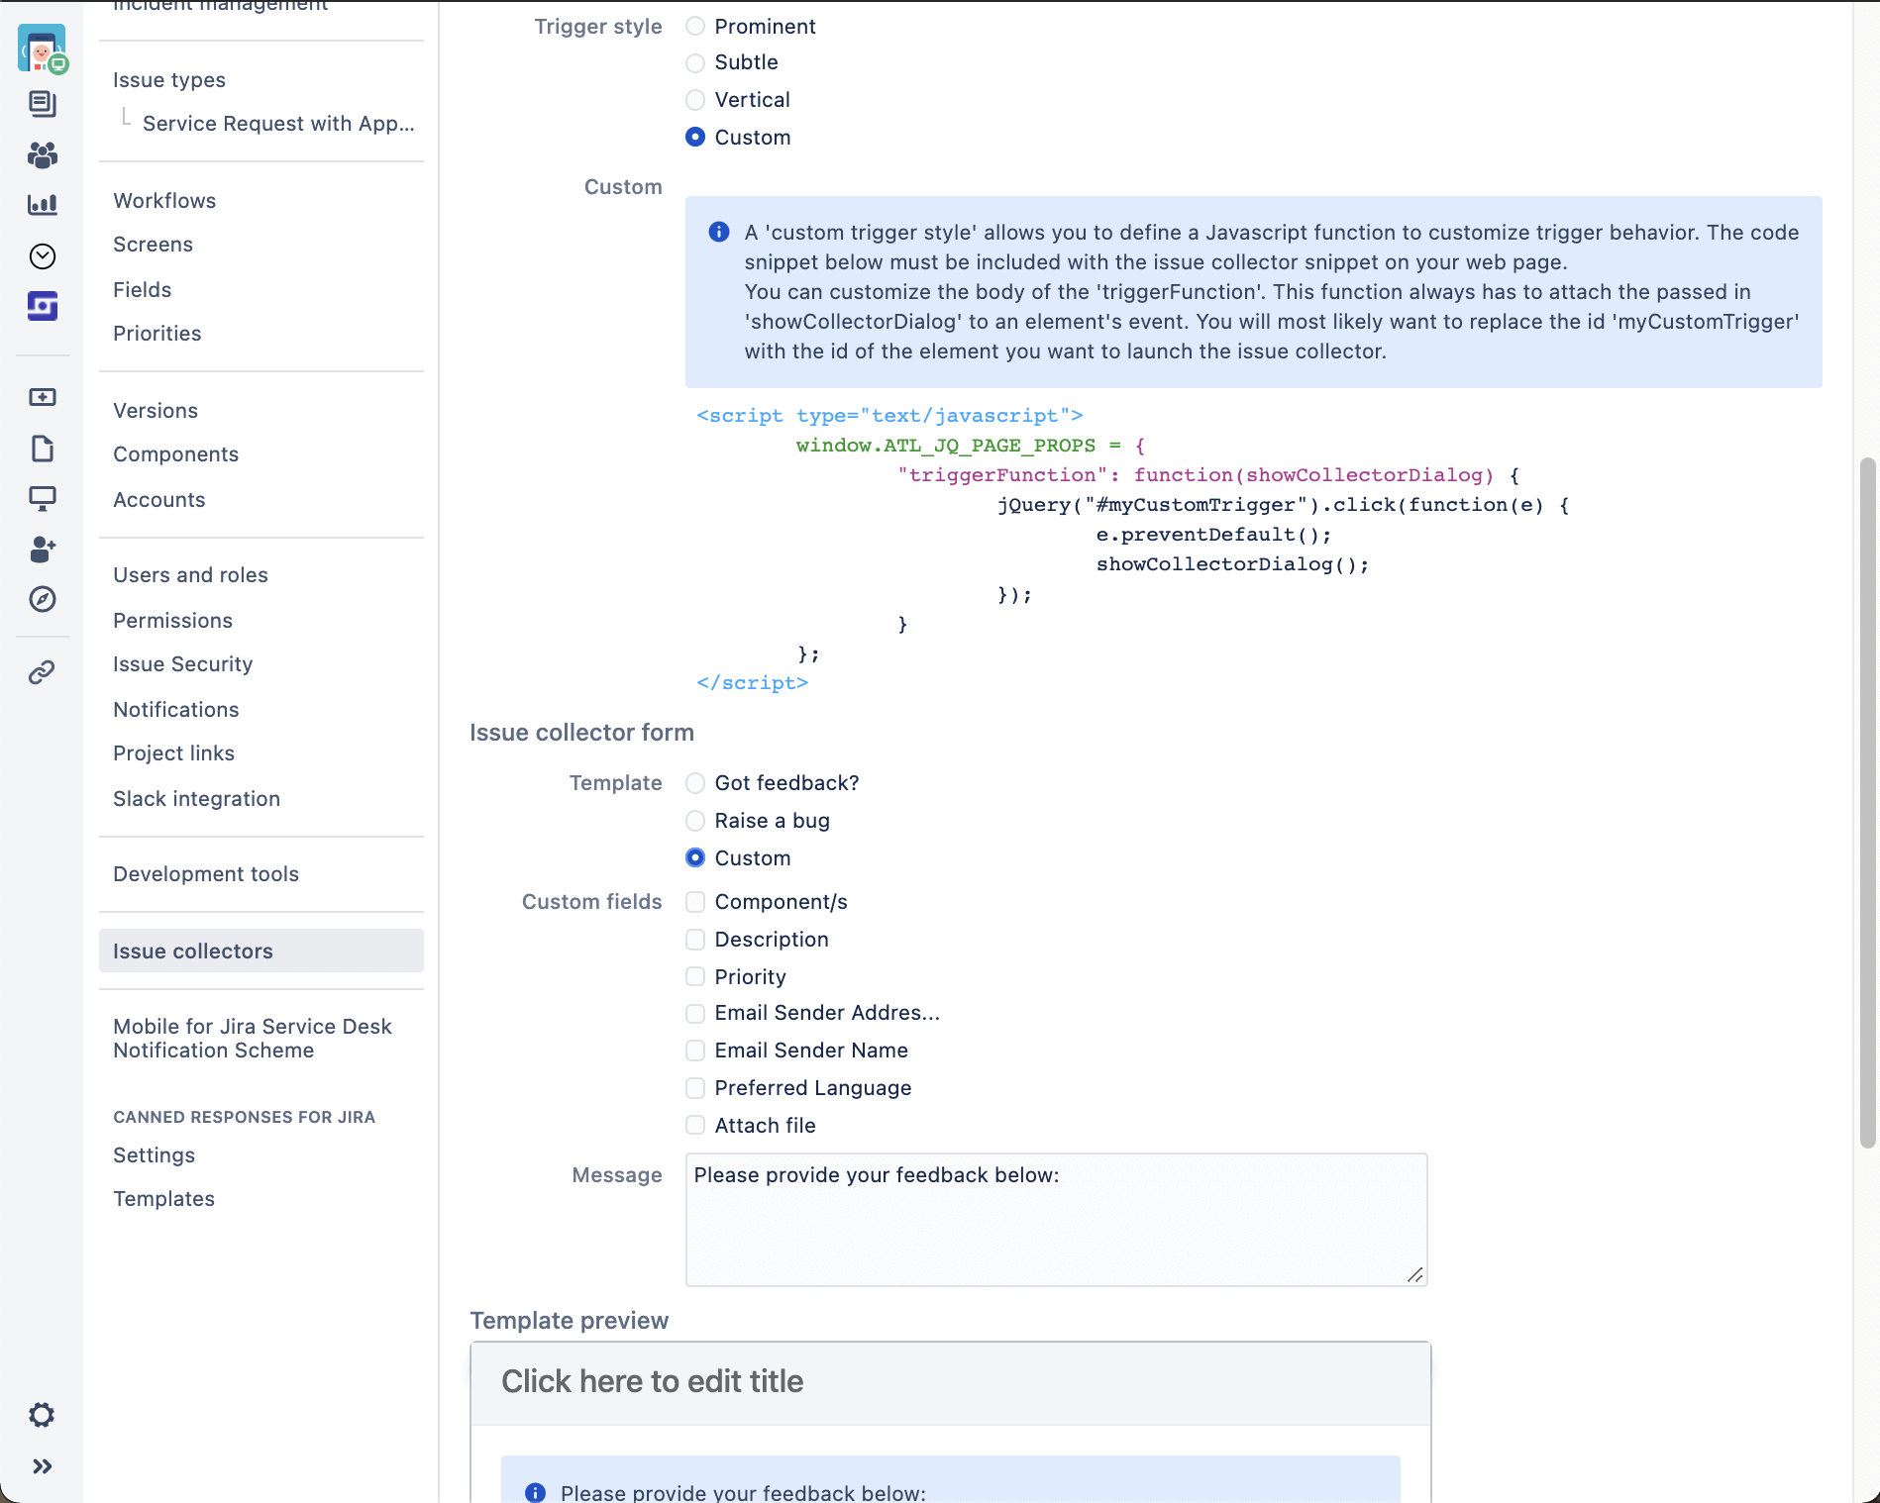Open Components settings page
The height and width of the screenshot is (1503, 1880).
point(176,454)
